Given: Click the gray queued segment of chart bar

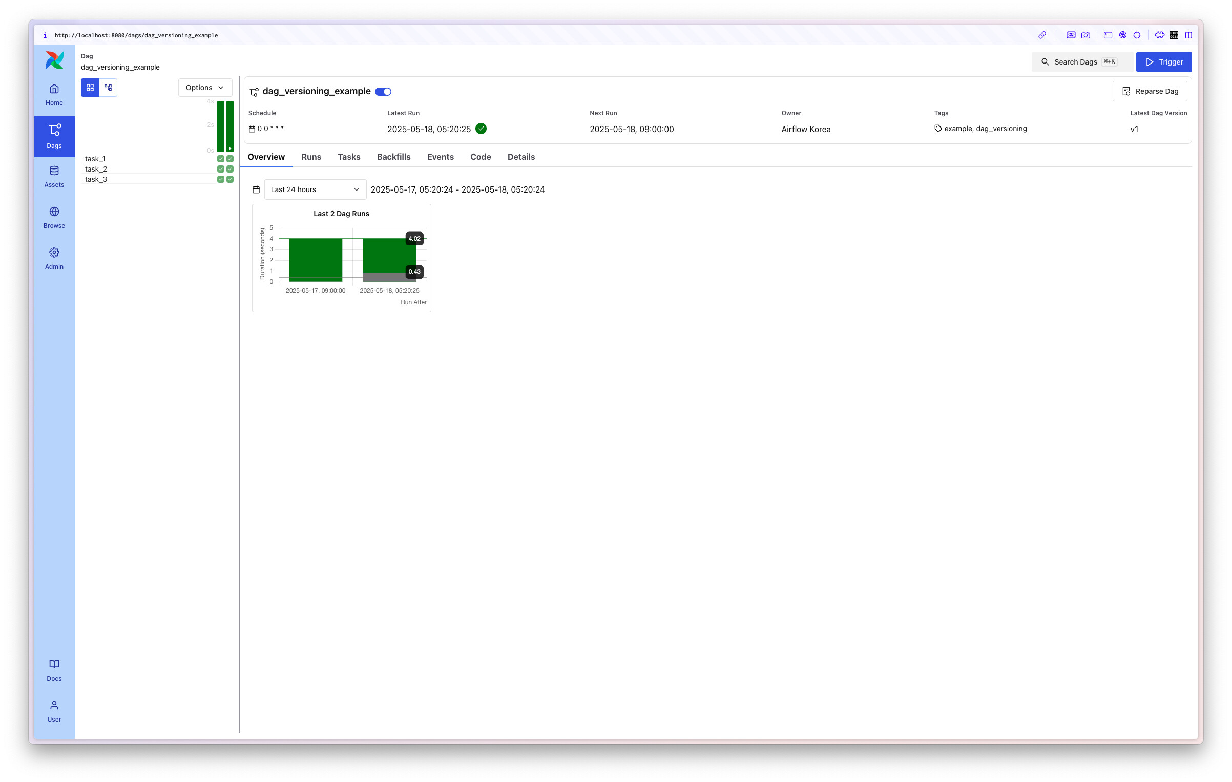Looking at the screenshot, I should point(389,277).
